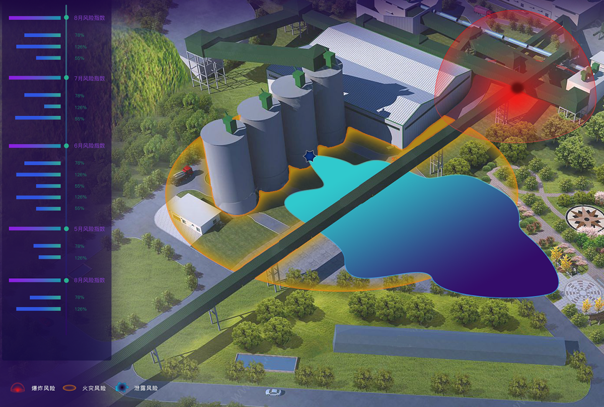Click the purple 6月风险指数 header bar
Image resolution: width=604 pixels, height=407 pixels.
(34, 145)
